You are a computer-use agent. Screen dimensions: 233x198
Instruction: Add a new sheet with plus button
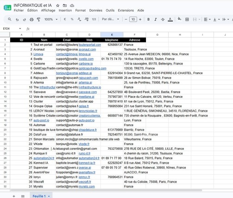click(x=14, y=196)
